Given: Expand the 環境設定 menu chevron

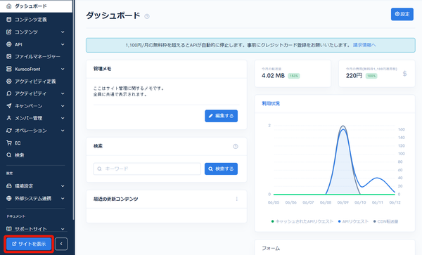Looking at the screenshot, I should pos(63,186).
